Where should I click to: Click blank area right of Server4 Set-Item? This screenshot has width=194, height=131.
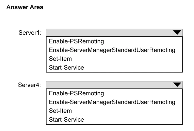(x=127, y=111)
